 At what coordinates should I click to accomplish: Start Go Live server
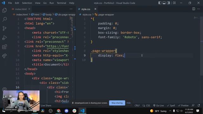159,105
